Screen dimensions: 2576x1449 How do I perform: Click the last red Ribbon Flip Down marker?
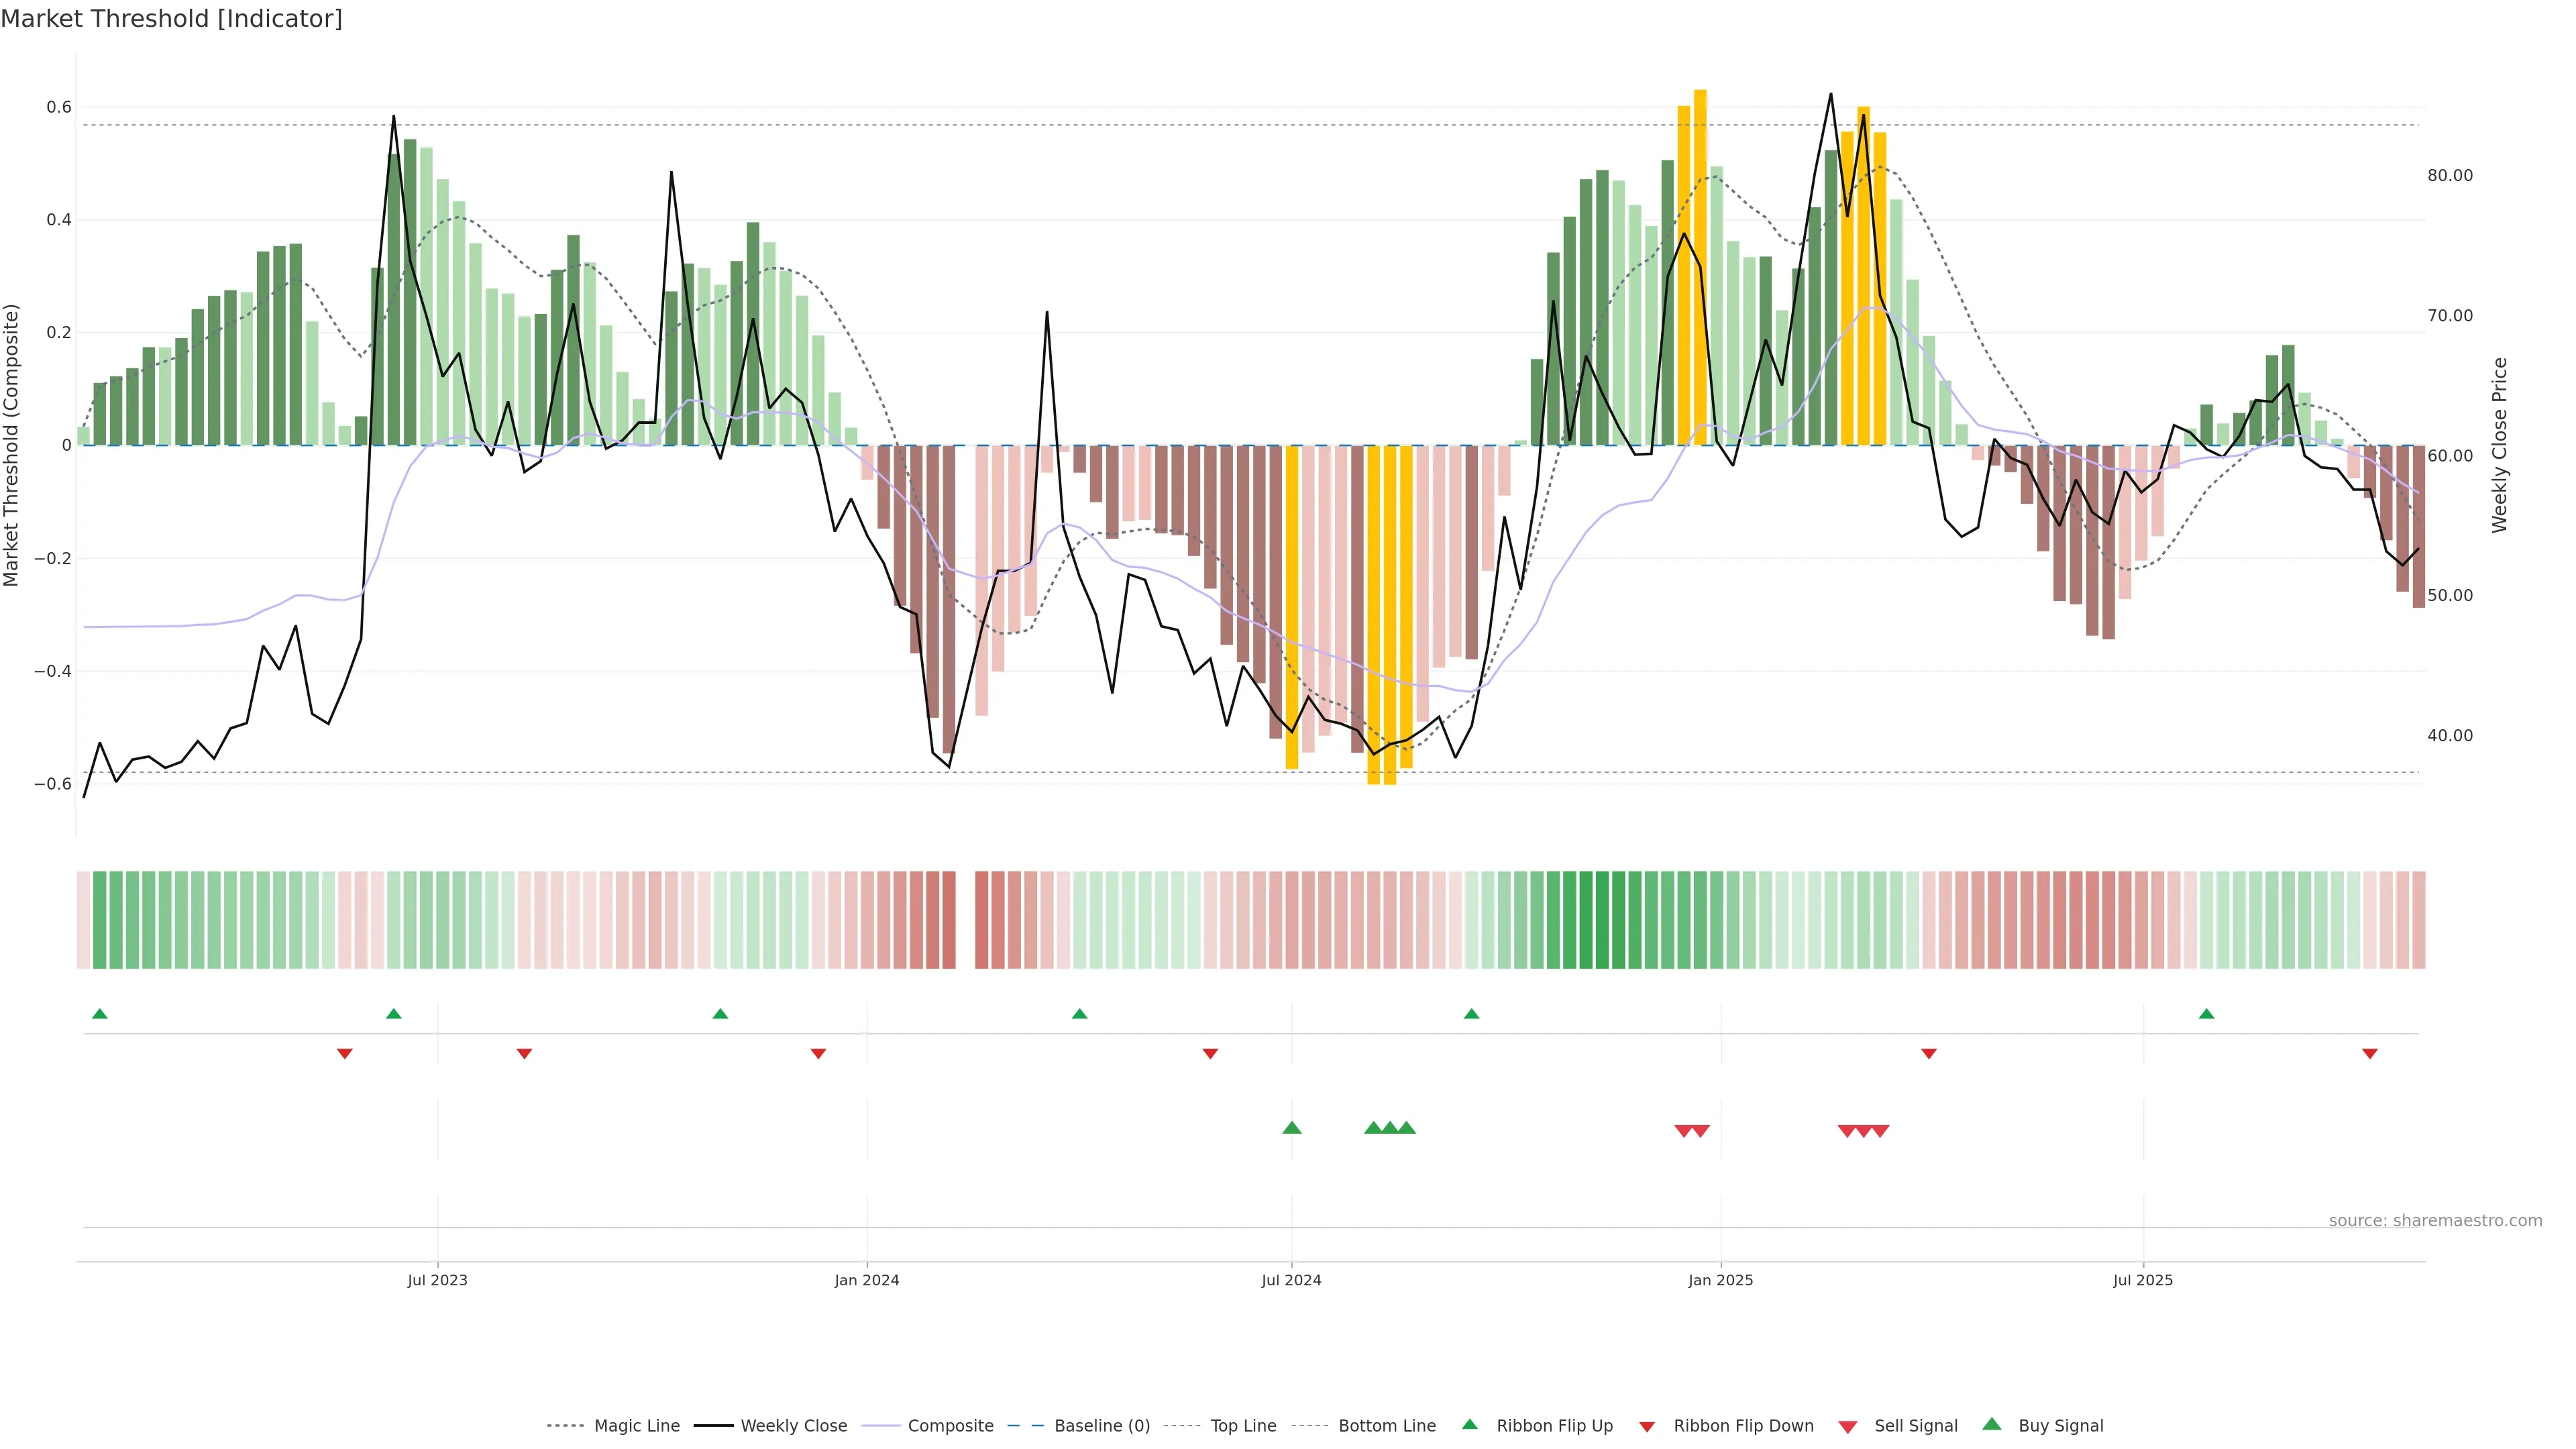2369,1053
